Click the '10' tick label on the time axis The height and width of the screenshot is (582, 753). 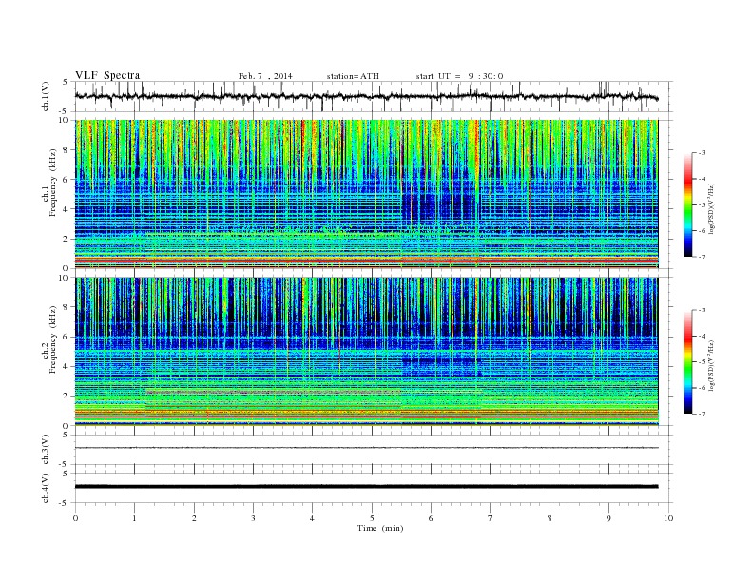pos(668,518)
